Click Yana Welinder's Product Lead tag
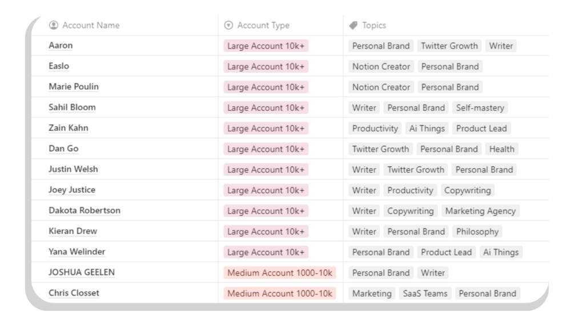 tap(447, 252)
